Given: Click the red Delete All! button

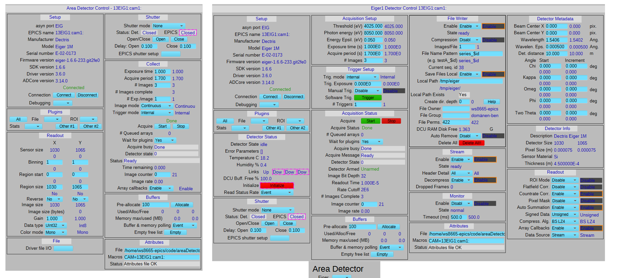Looking at the screenshot, I should 471,143.
